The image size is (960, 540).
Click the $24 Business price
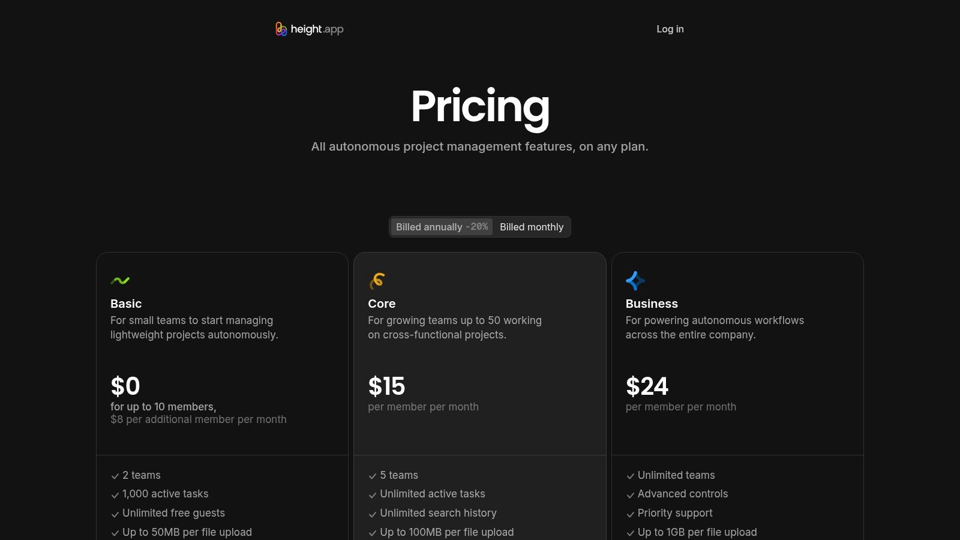coord(647,386)
